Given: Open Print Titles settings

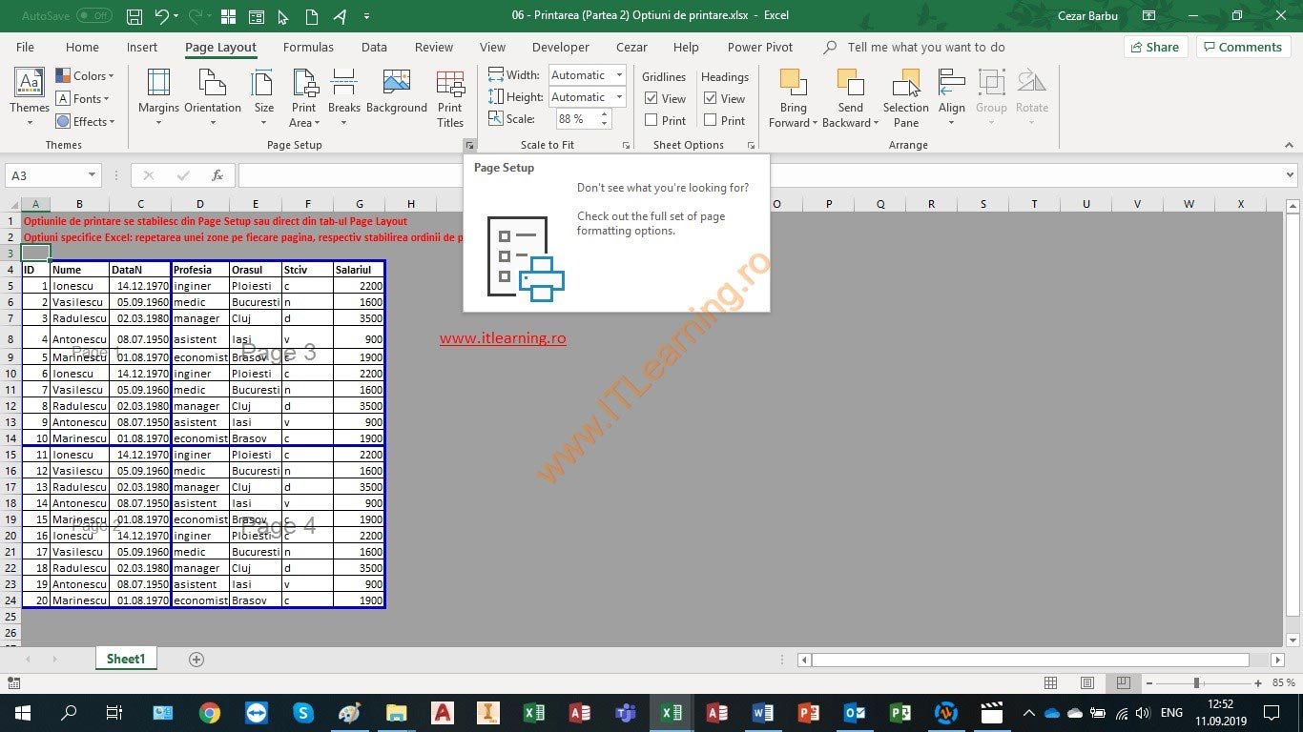Looking at the screenshot, I should tap(450, 97).
